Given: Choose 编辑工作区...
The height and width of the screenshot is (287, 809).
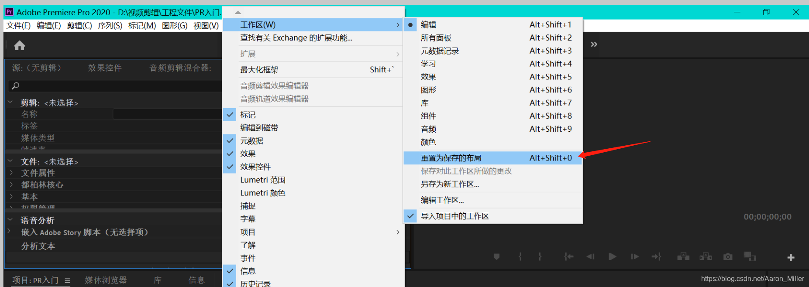Looking at the screenshot, I should (x=493, y=200).
